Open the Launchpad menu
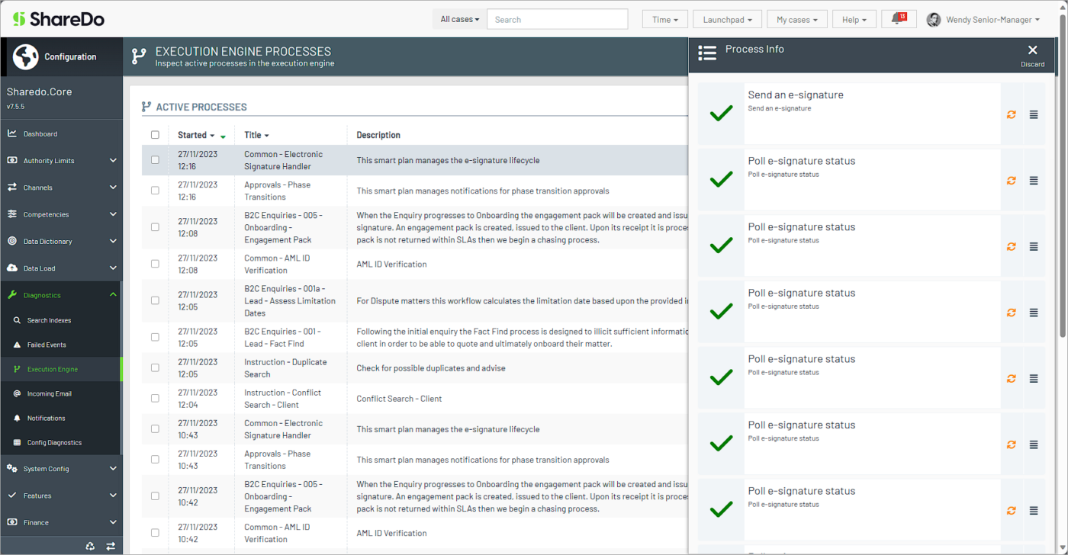This screenshot has height=555, width=1068. tap(728, 20)
